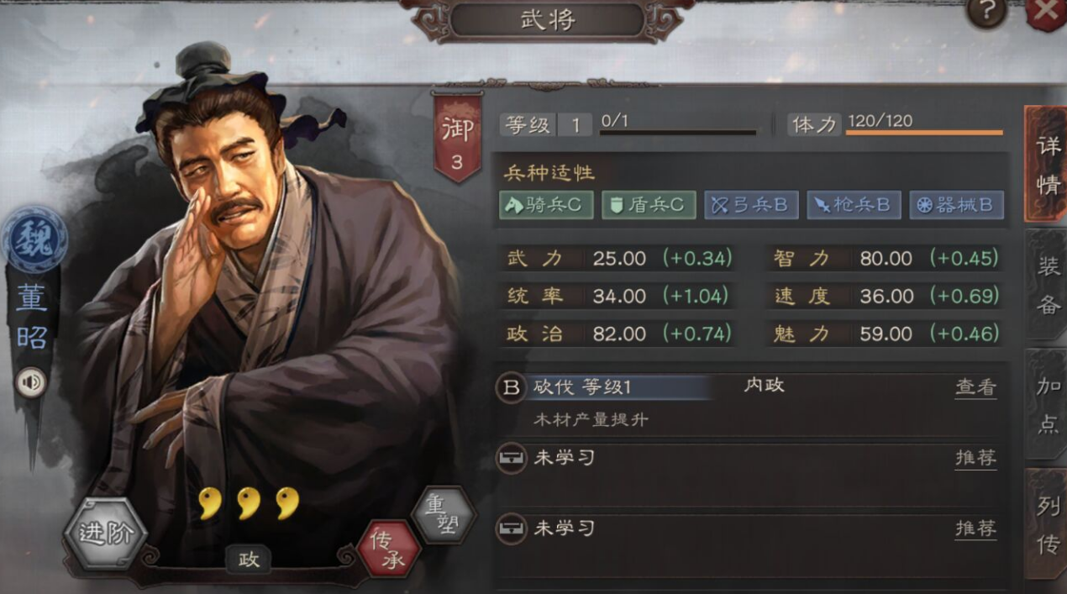Click the red 御 3 banner badge
Screen dimensions: 1067x594
coord(457,137)
